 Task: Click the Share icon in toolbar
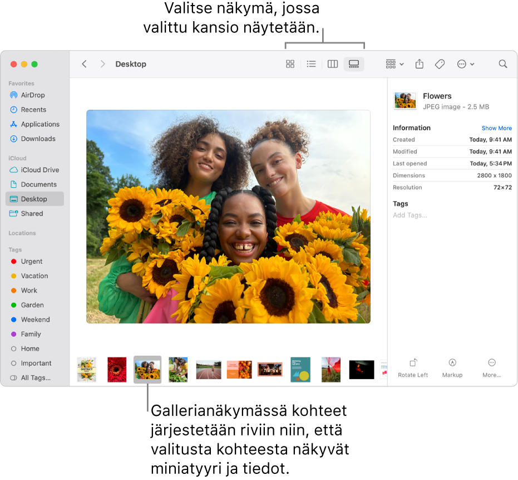tap(420, 64)
